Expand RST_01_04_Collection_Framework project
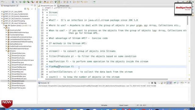195x110 pixels. [x=2, y=19]
